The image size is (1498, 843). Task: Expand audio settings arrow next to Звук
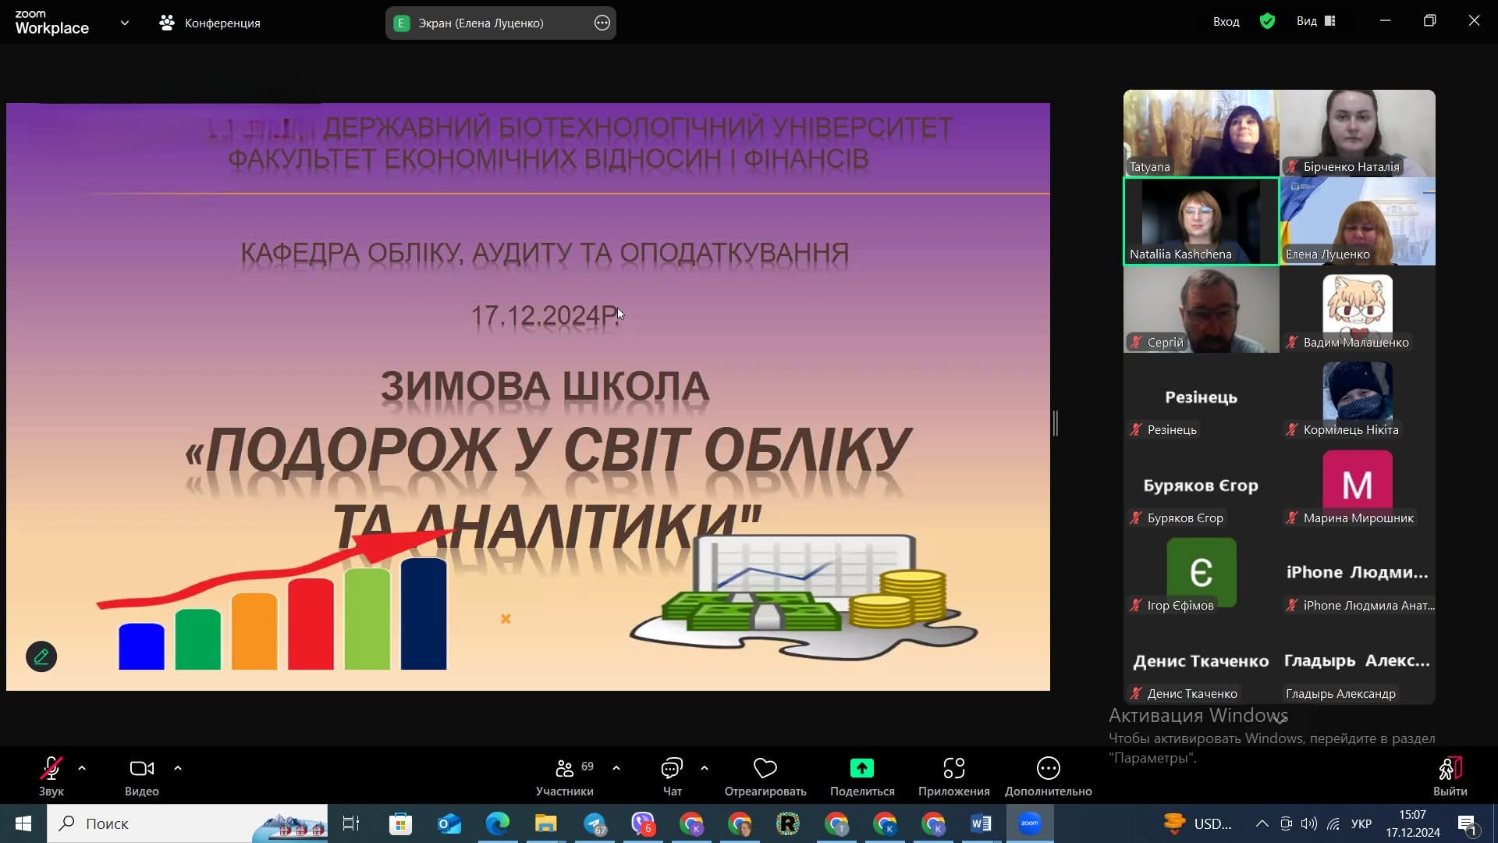[82, 768]
